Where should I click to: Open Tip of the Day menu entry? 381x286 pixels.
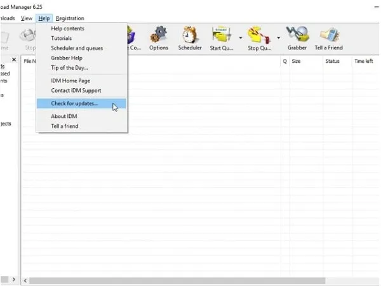coord(69,68)
